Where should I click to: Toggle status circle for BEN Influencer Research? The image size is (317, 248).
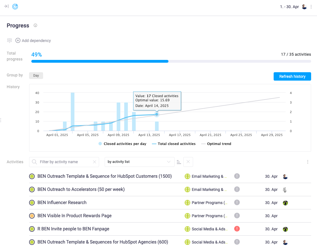32,203
